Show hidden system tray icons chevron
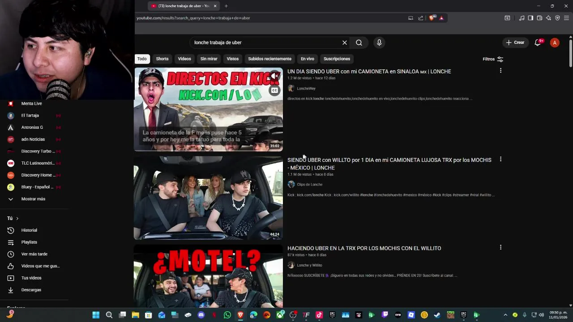 pyautogui.click(x=505, y=315)
